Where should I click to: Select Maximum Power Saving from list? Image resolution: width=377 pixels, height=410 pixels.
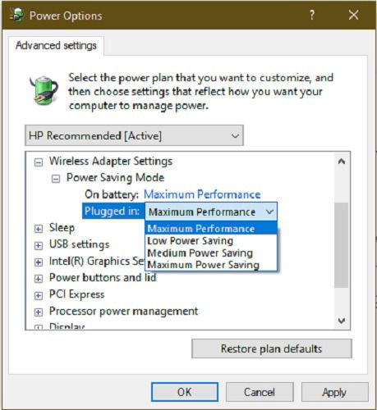(203, 265)
